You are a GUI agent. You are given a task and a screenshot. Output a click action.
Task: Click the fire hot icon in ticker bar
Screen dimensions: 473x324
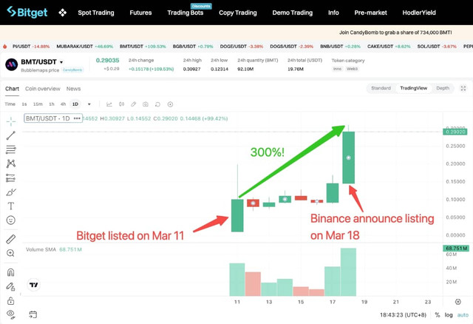[4, 47]
